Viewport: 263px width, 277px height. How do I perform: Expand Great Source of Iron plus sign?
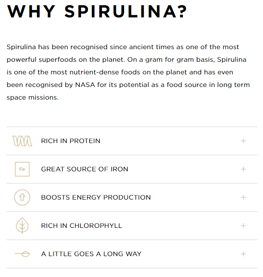pos(243,169)
